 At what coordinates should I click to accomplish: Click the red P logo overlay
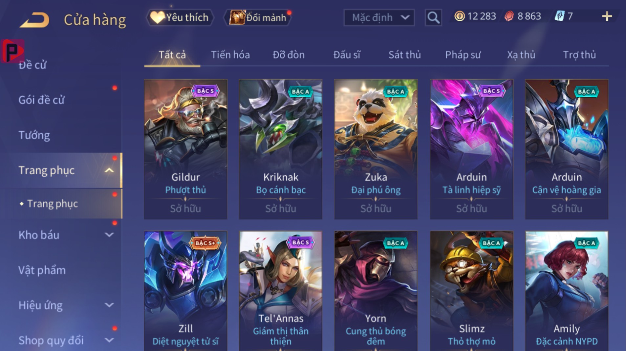tap(12, 51)
